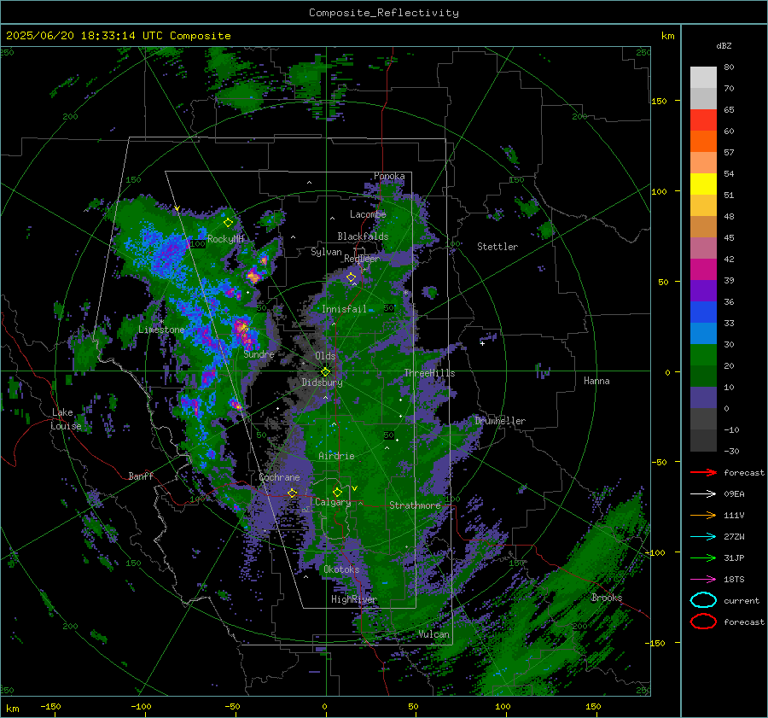
Task: Click the HighRiver city label
Action: (354, 599)
